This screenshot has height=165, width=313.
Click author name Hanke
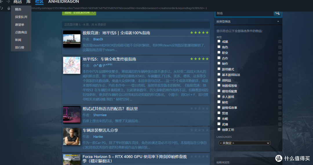(x=98, y=137)
